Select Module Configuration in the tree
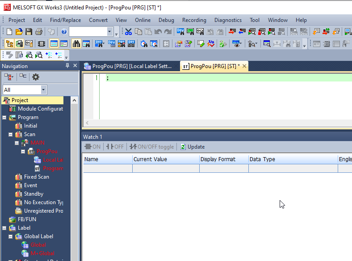 tap(36, 109)
